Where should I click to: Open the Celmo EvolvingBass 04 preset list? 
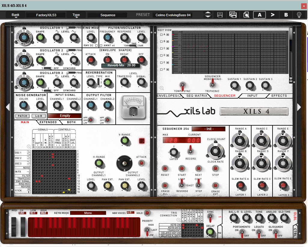[173, 15]
